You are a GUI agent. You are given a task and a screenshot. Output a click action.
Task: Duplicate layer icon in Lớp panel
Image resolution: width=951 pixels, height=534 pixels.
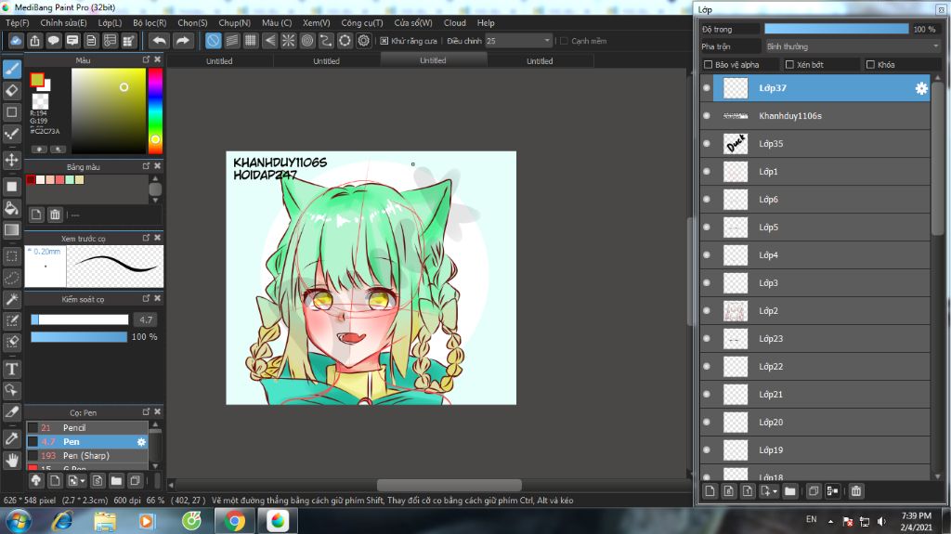[x=814, y=491]
